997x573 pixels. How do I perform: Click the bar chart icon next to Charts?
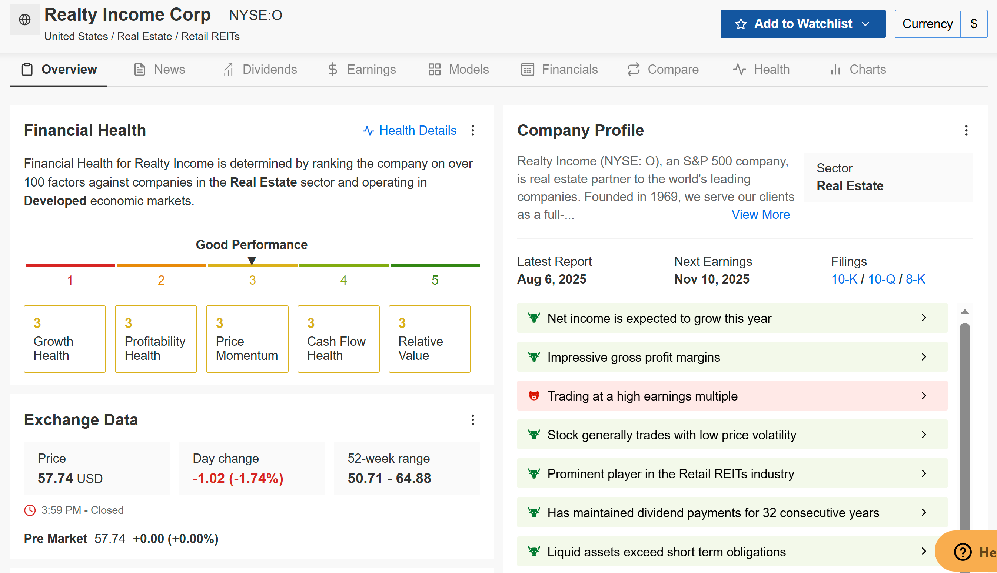pyautogui.click(x=835, y=69)
